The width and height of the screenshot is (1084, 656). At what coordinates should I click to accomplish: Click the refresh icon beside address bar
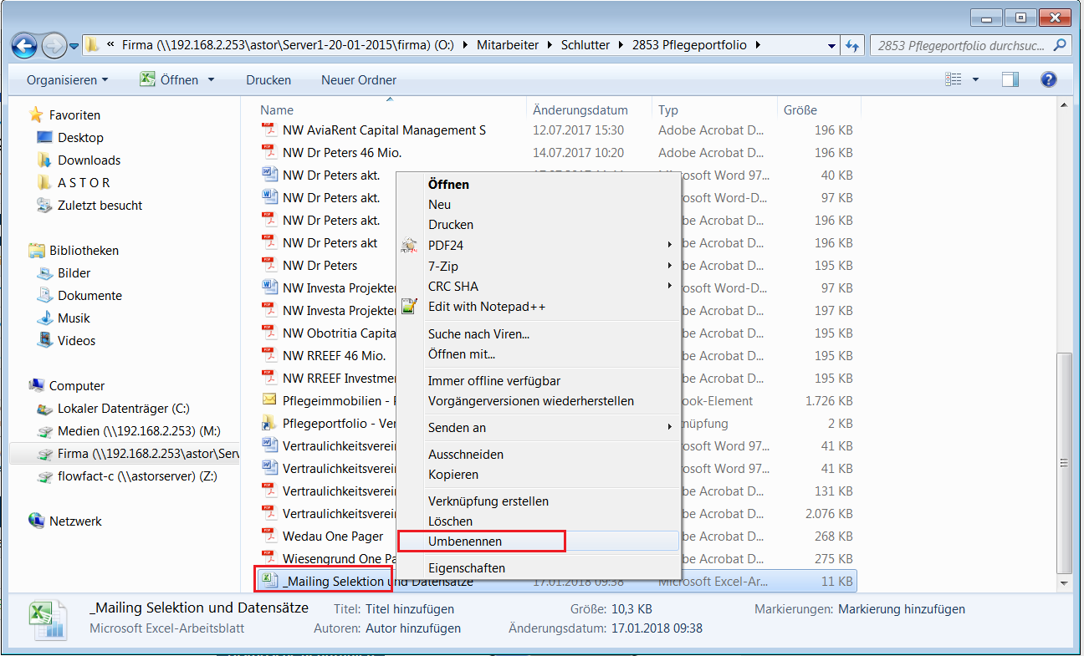[x=853, y=45]
